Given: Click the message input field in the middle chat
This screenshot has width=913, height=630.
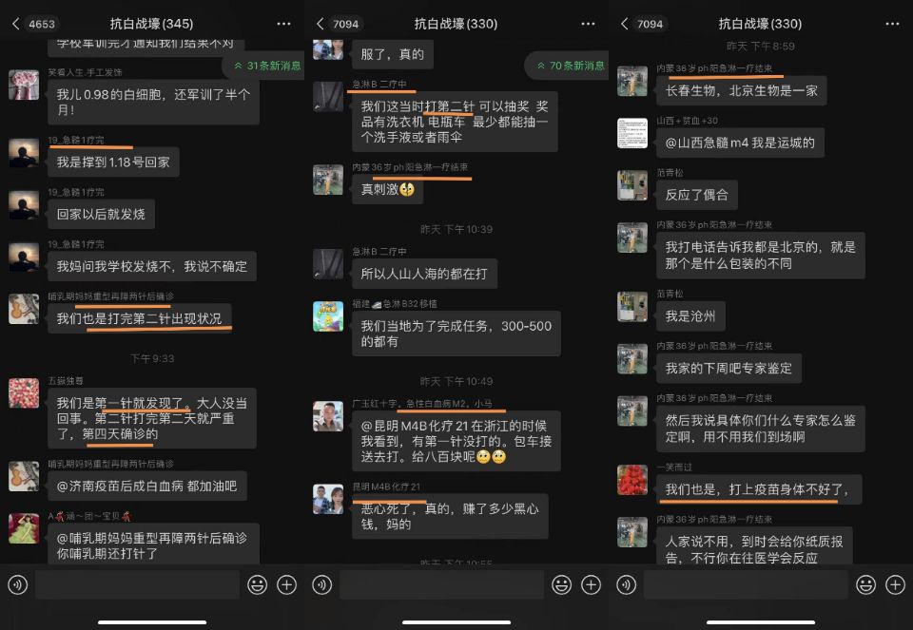Looking at the screenshot, I should pyautogui.click(x=441, y=584).
